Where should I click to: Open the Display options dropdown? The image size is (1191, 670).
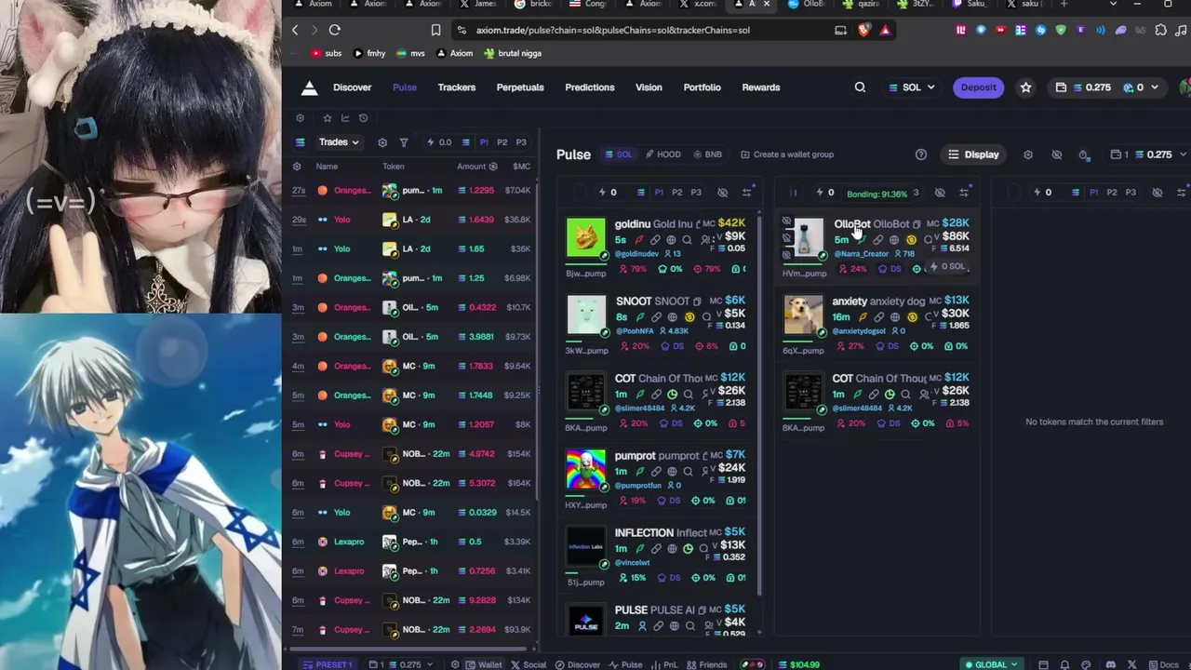click(x=972, y=154)
